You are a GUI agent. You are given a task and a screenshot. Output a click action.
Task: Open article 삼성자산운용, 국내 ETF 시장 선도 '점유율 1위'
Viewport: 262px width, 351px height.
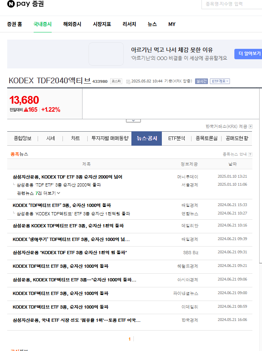pos(77,321)
